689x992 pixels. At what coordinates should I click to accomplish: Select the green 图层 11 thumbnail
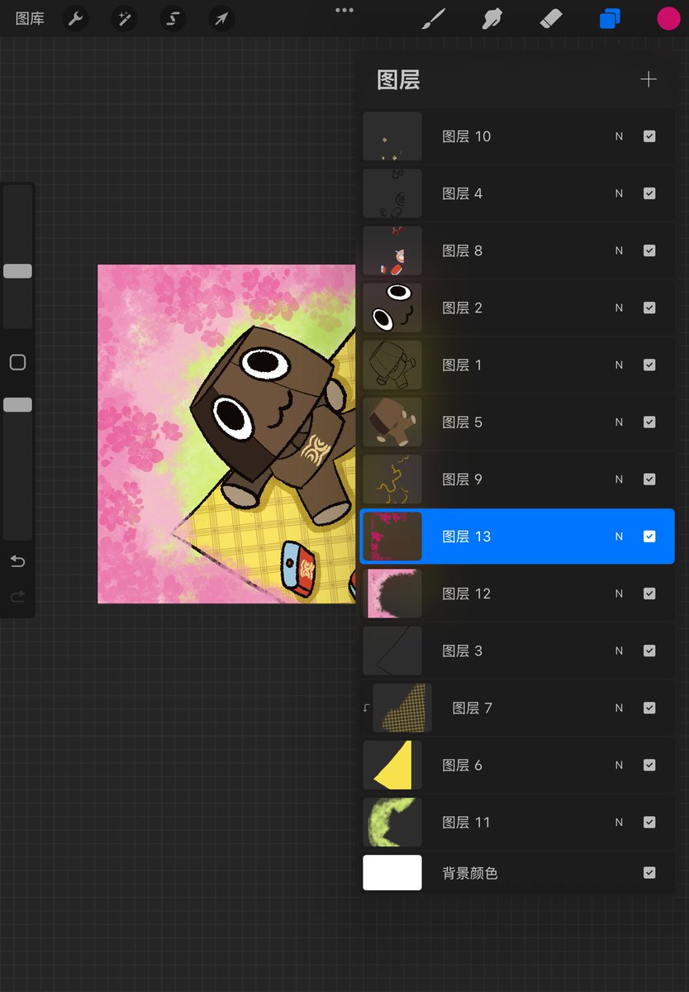coord(392,823)
